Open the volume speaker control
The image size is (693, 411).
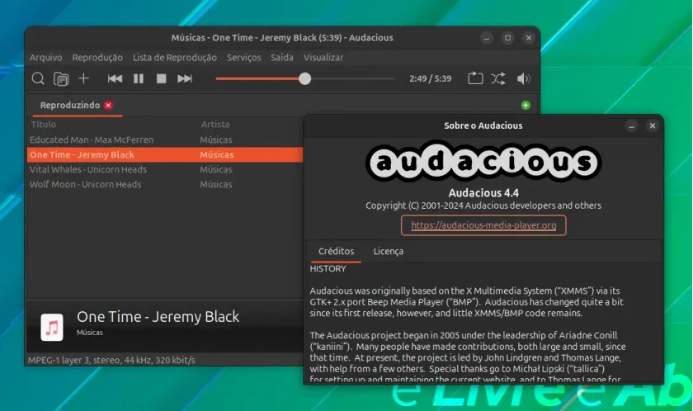(x=523, y=78)
